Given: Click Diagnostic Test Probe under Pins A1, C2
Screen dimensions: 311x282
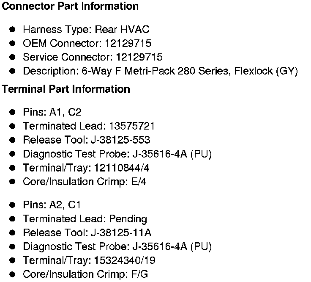Looking at the screenshot, I should [x=117, y=154].
